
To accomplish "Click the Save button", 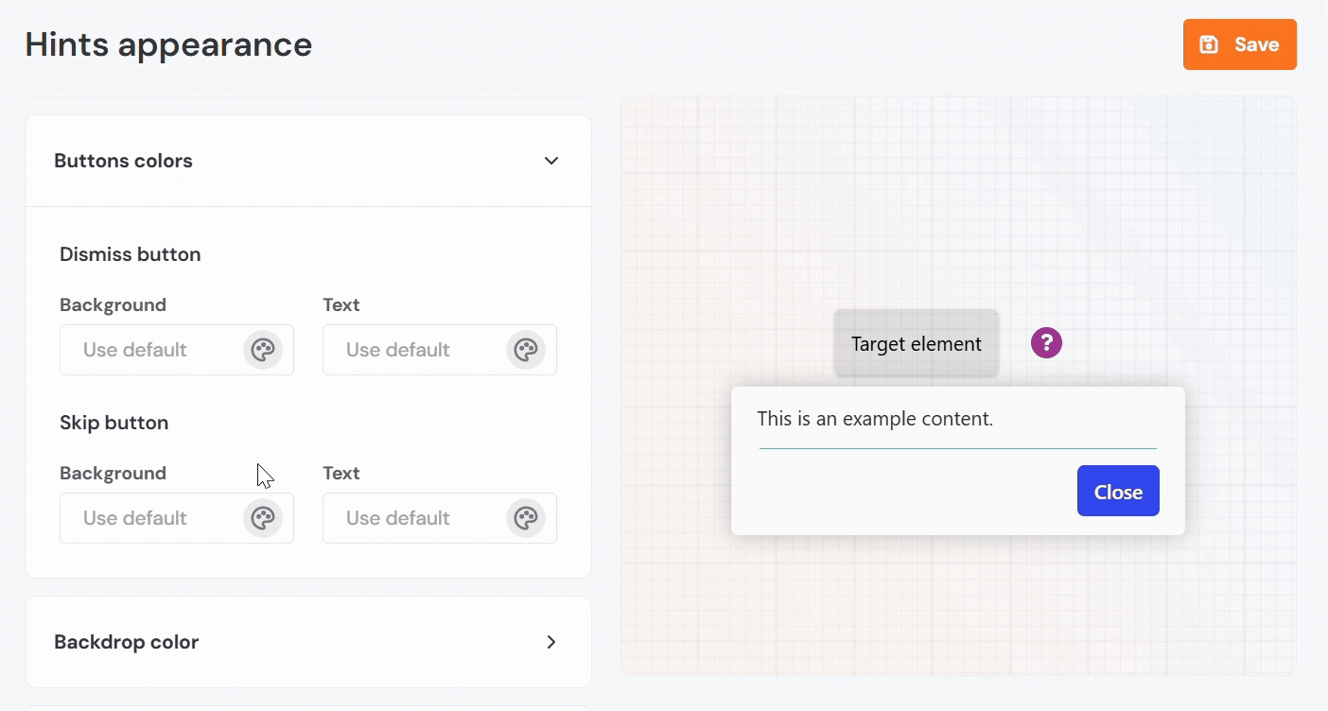I will coord(1239,44).
